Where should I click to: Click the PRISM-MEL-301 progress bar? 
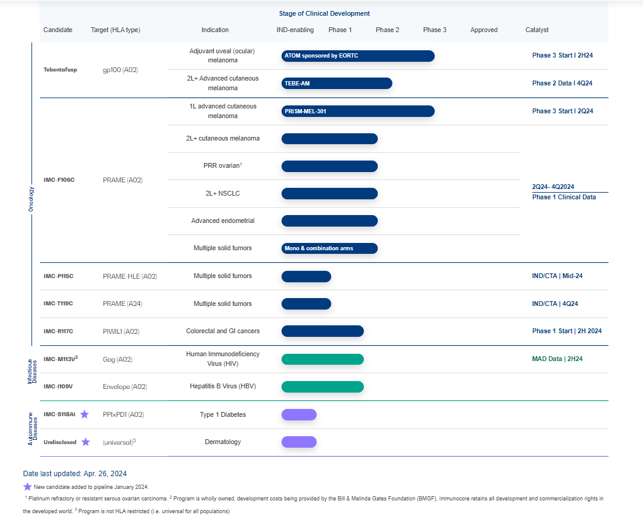pyautogui.click(x=358, y=111)
